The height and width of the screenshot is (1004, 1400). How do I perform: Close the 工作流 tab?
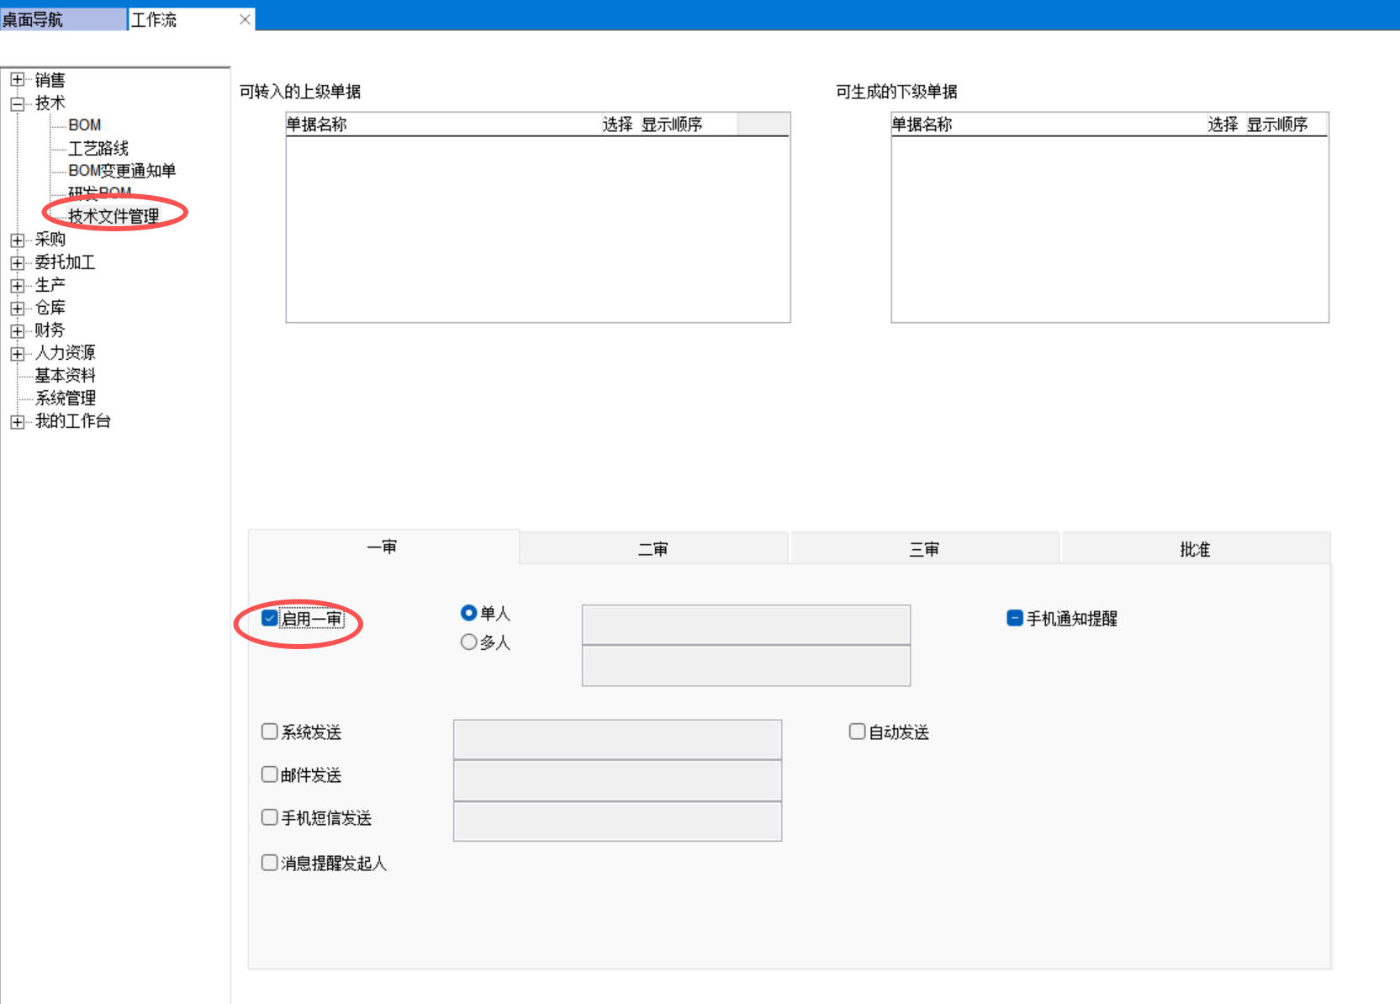pyautogui.click(x=245, y=19)
